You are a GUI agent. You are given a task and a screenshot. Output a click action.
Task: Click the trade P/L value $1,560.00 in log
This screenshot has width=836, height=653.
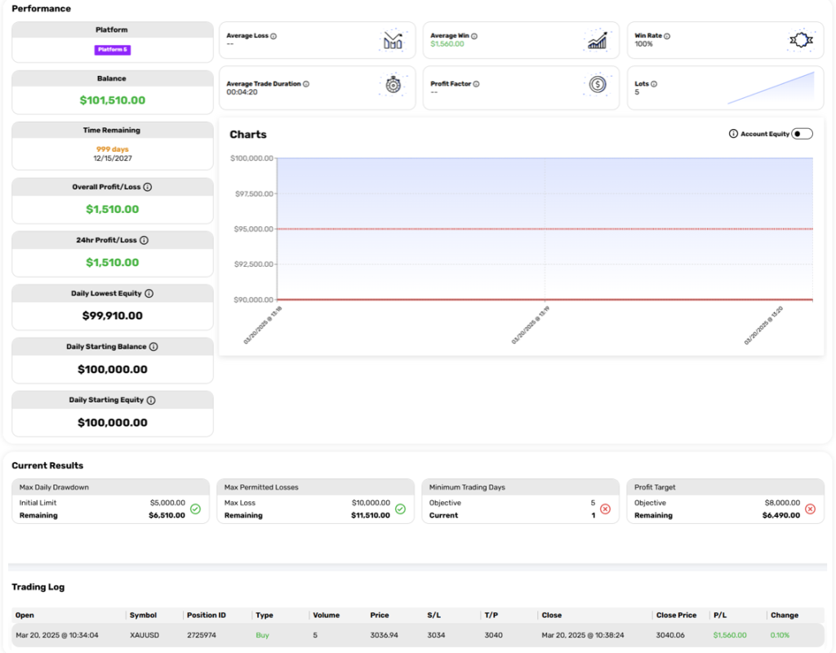point(730,635)
